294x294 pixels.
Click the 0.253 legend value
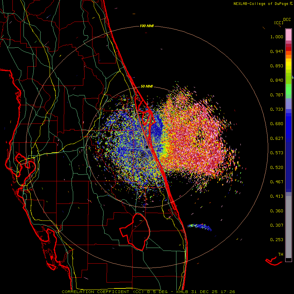(x=277, y=240)
